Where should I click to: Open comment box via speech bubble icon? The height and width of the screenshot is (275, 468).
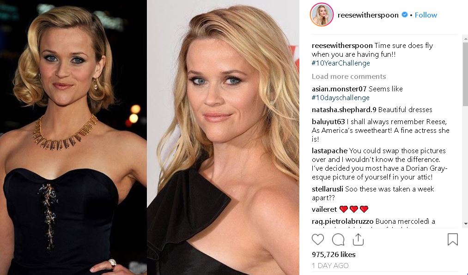coord(338,239)
